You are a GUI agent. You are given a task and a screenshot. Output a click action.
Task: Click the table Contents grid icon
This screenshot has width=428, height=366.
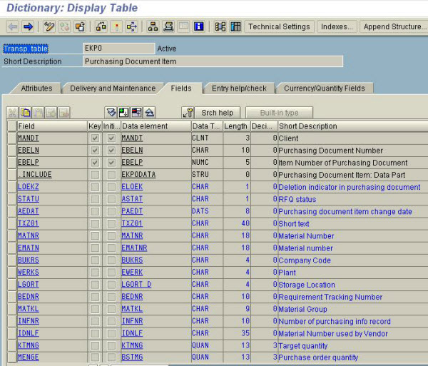click(x=235, y=27)
